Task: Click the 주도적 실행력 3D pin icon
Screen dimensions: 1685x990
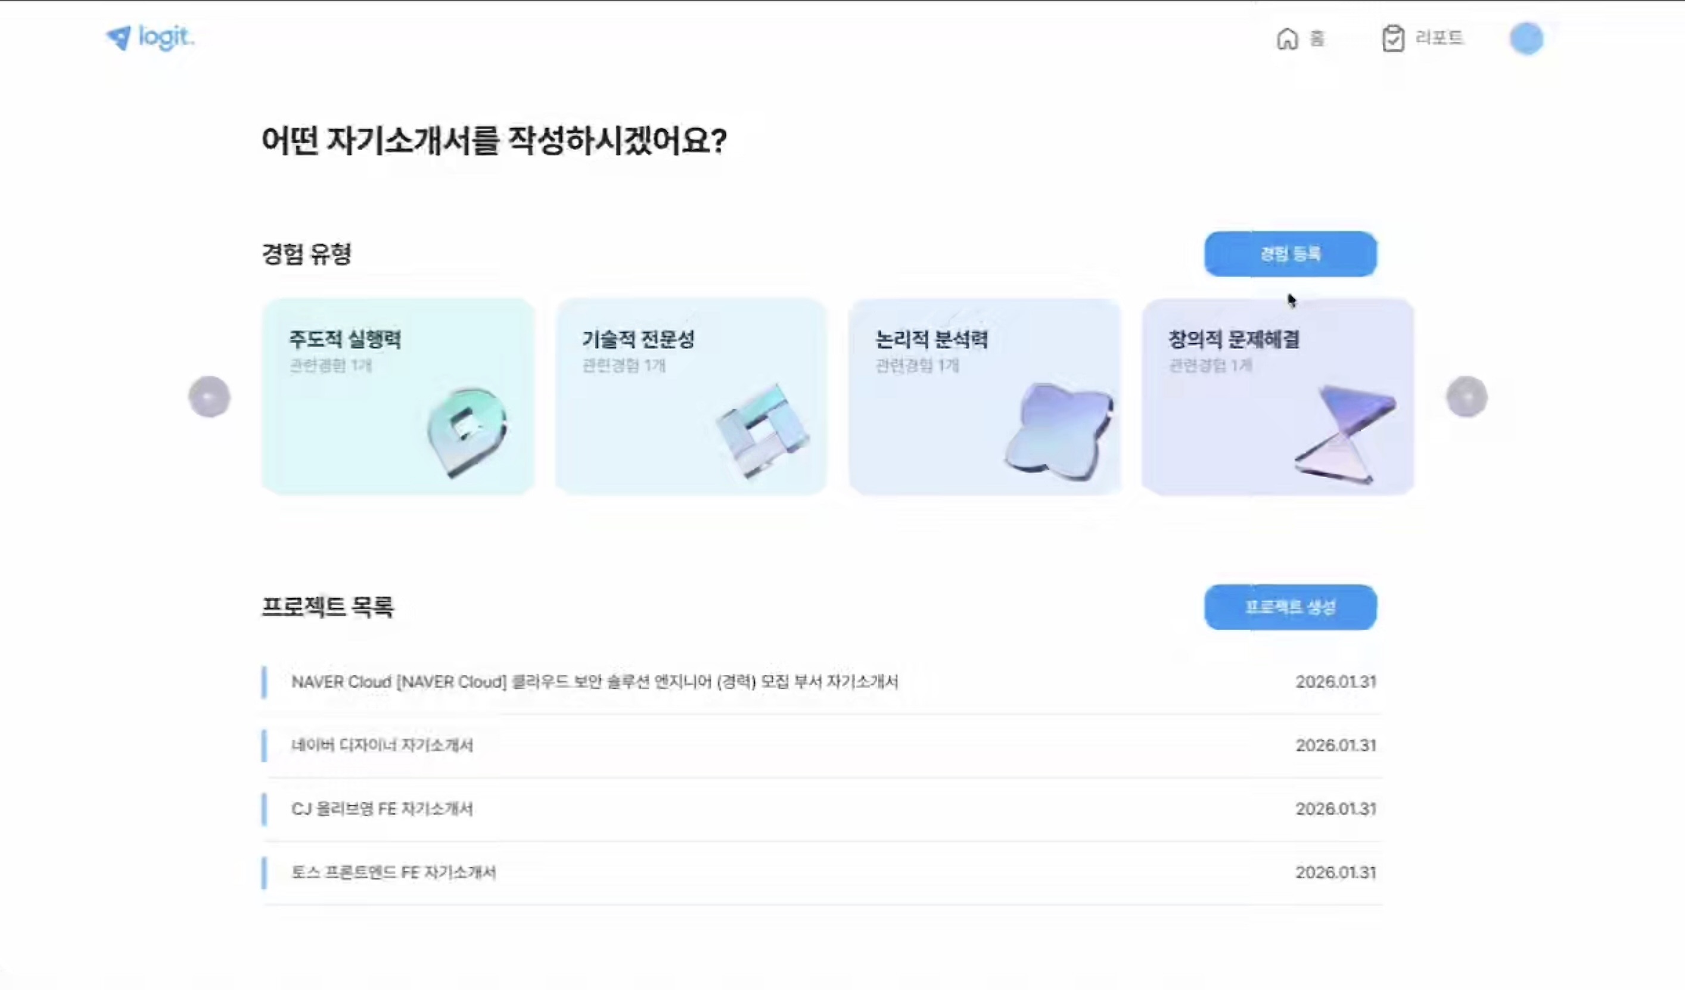Action: [x=467, y=432]
